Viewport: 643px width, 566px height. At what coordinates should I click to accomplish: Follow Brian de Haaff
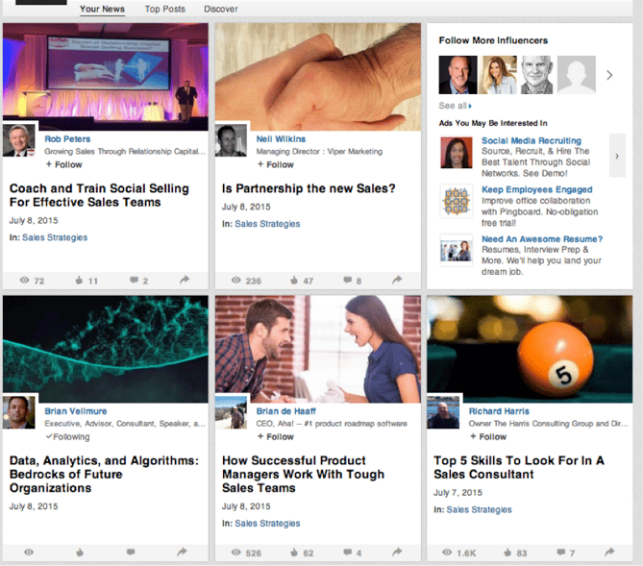[x=275, y=437]
